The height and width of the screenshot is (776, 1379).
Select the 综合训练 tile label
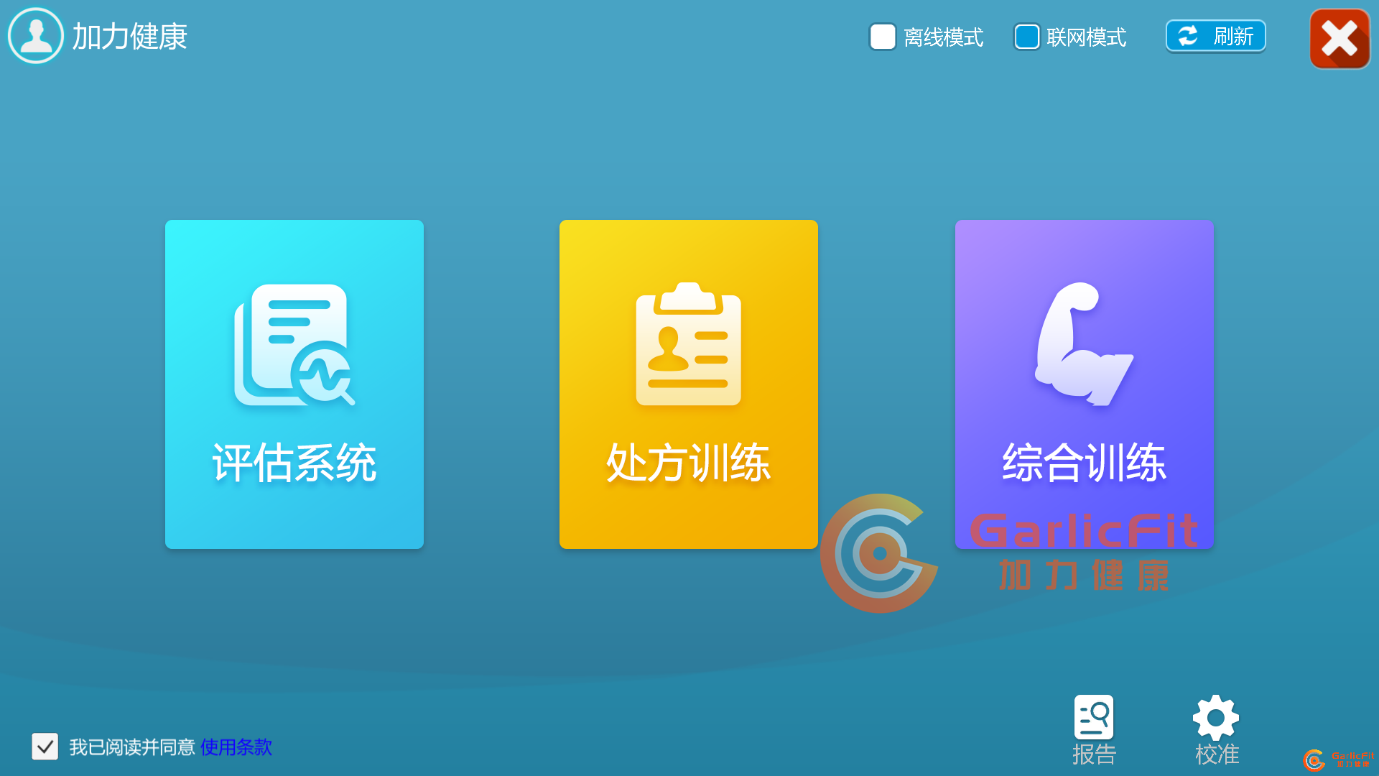click(x=1084, y=463)
